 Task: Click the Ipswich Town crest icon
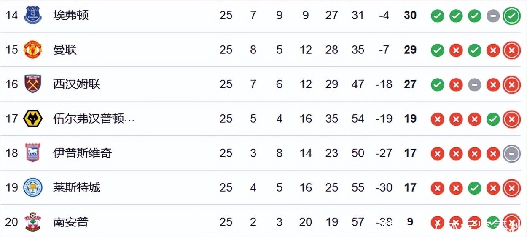pyautogui.click(x=32, y=153)
